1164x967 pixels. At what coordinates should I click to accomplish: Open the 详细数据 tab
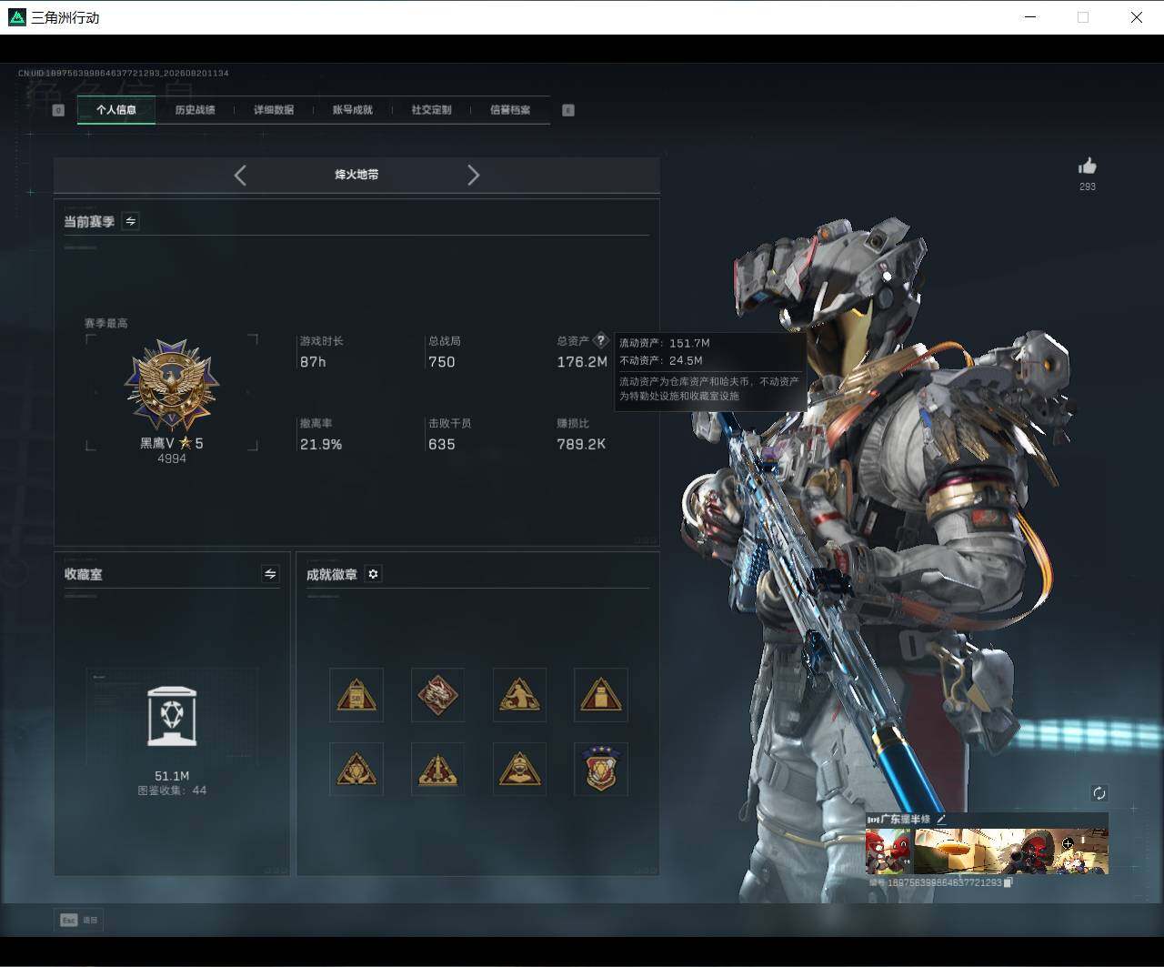tap(274, 110)
